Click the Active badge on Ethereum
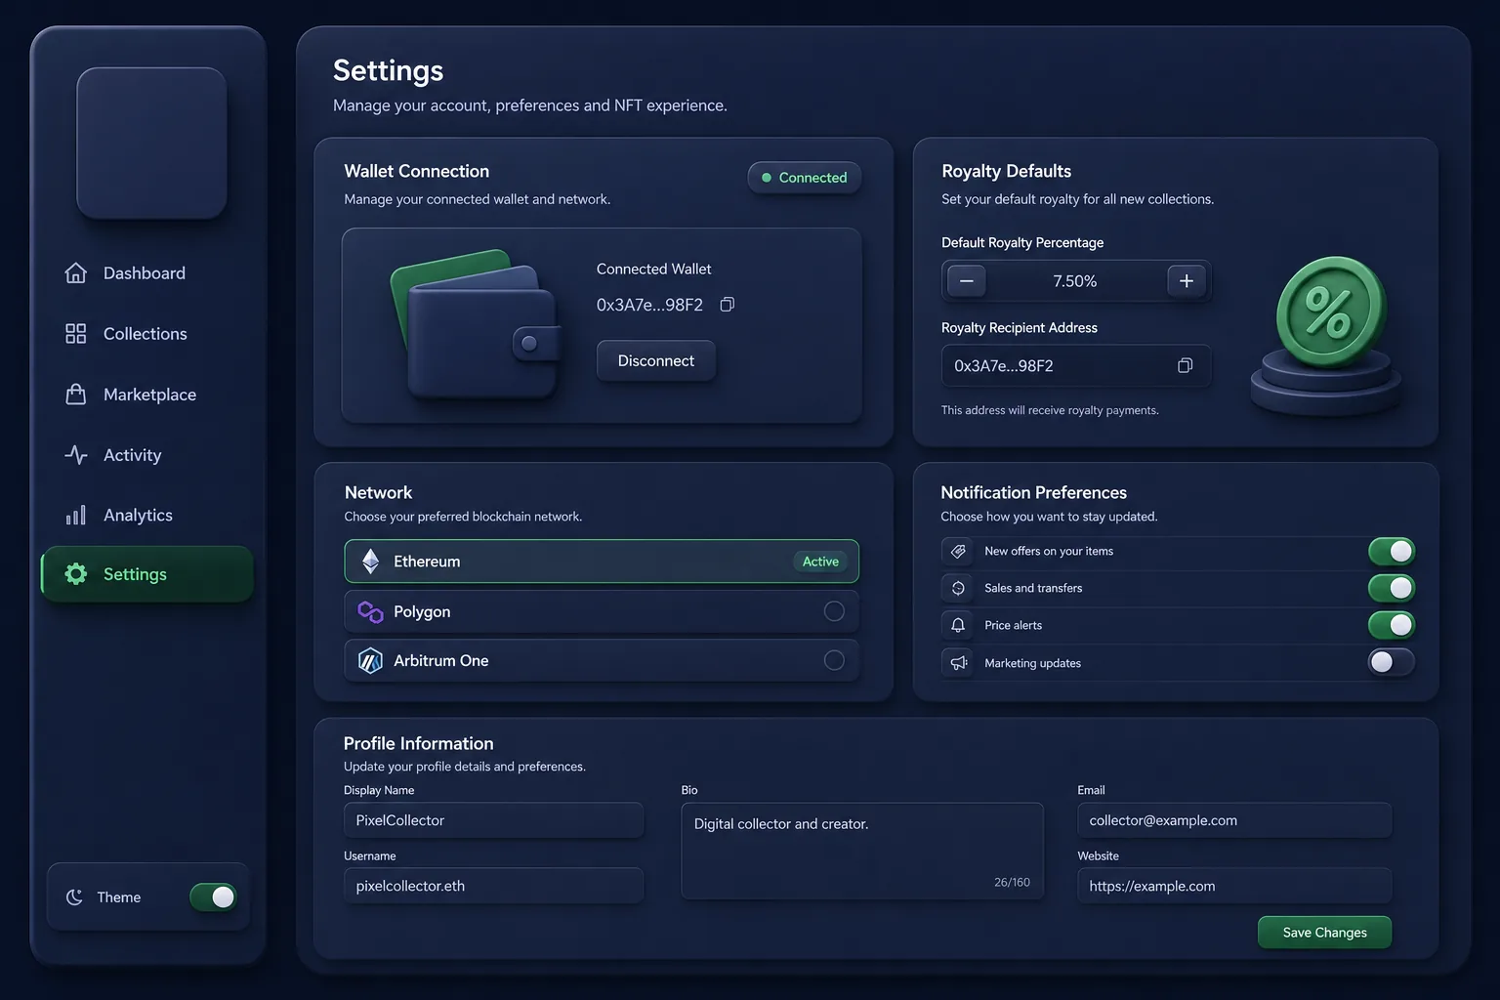The width and height of the screenshot is (1500, 1000). pos(820,562)
